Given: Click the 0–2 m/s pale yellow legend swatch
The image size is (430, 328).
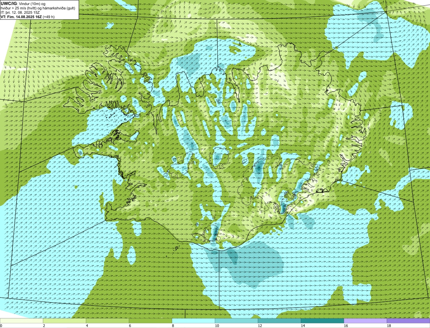Looking at the screenshot, I should click(21, 321).
